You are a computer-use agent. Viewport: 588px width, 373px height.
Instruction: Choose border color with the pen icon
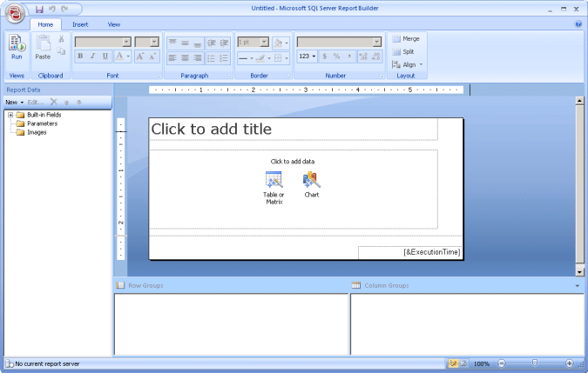coord(262,58)
